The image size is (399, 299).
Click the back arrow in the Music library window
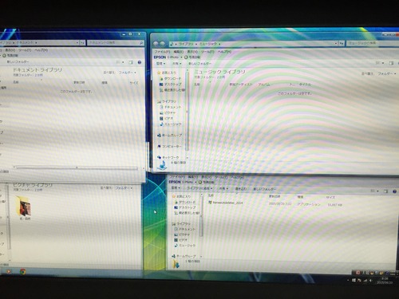tap(156, 44)
